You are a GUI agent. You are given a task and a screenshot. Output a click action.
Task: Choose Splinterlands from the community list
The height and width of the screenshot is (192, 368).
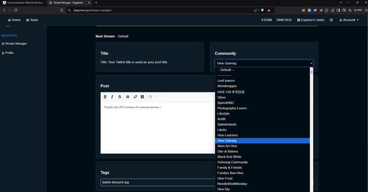[x=230, y=124]
